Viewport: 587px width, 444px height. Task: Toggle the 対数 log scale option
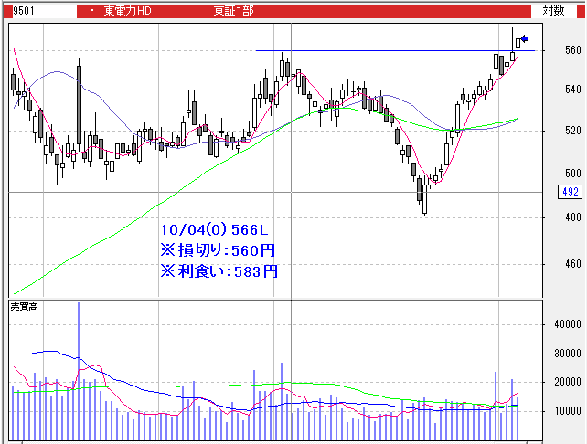tap(552, 11)
